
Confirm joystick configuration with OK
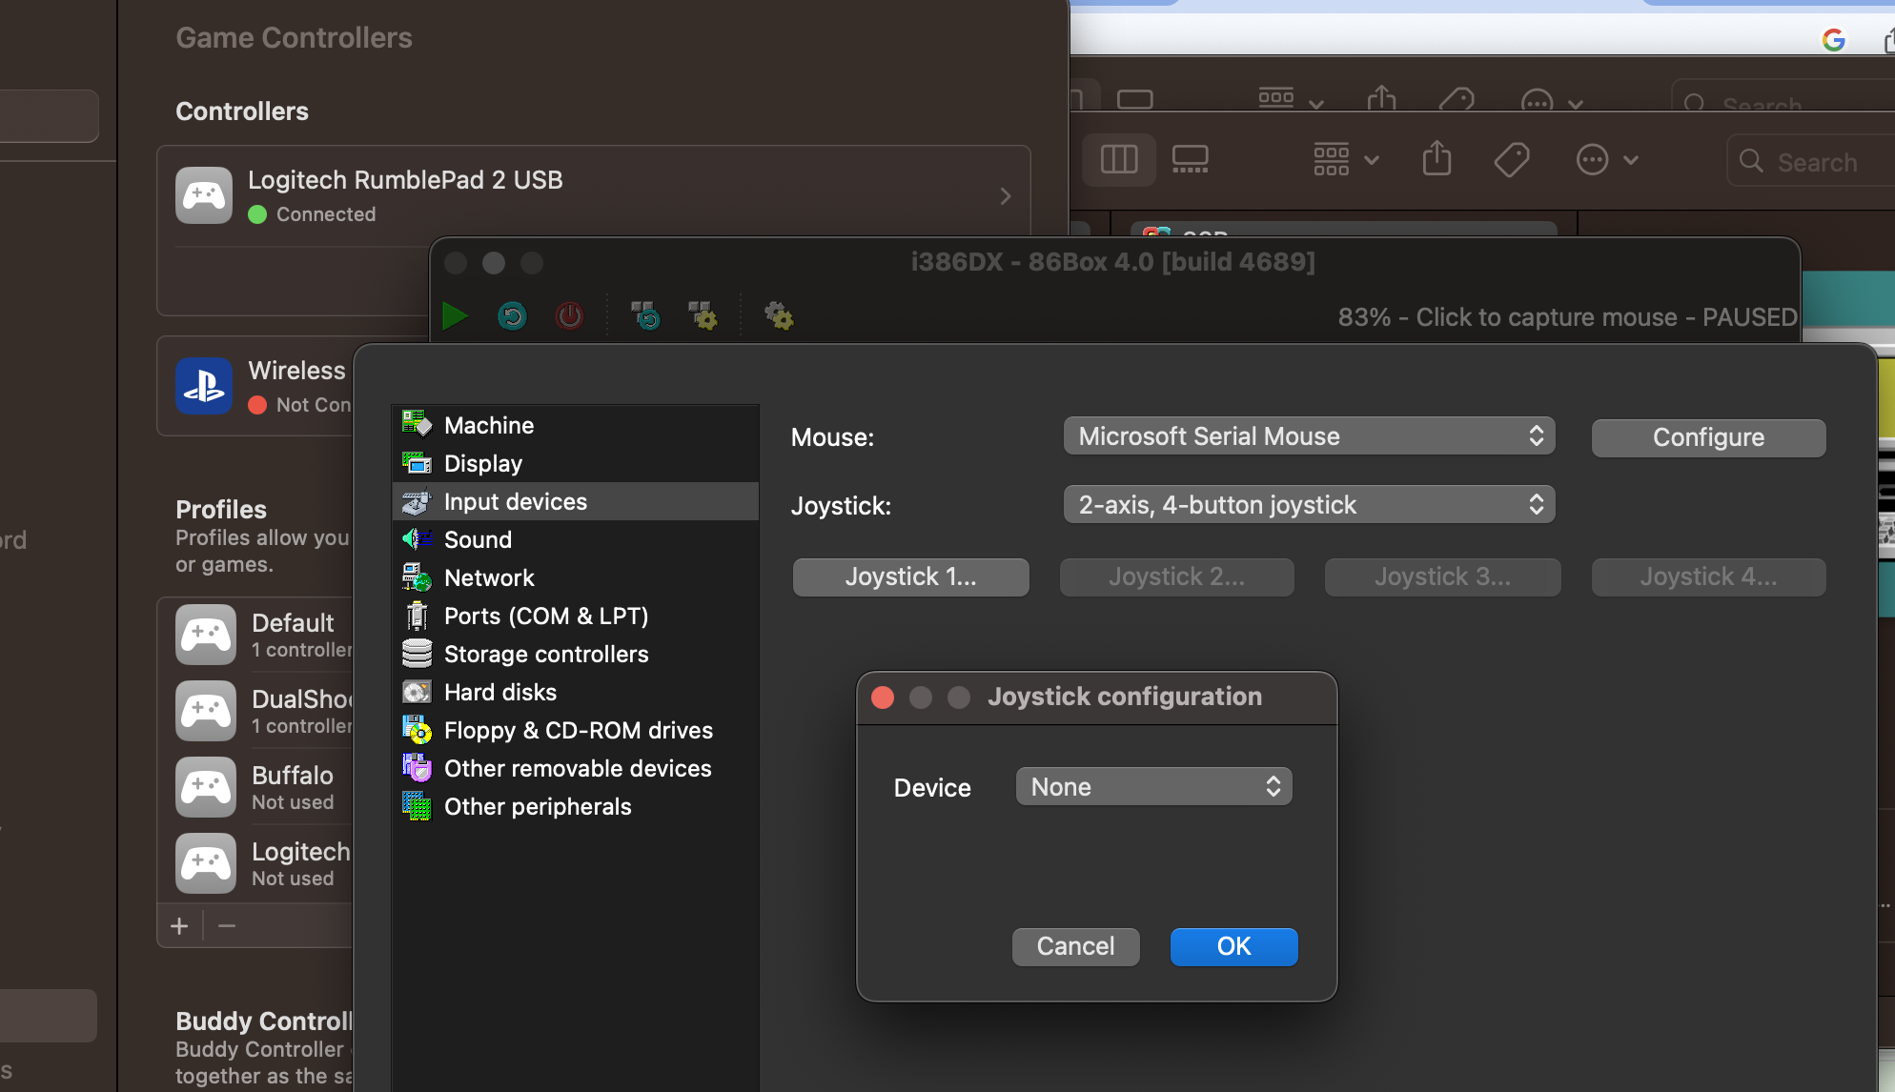(x=1233, y=946)
